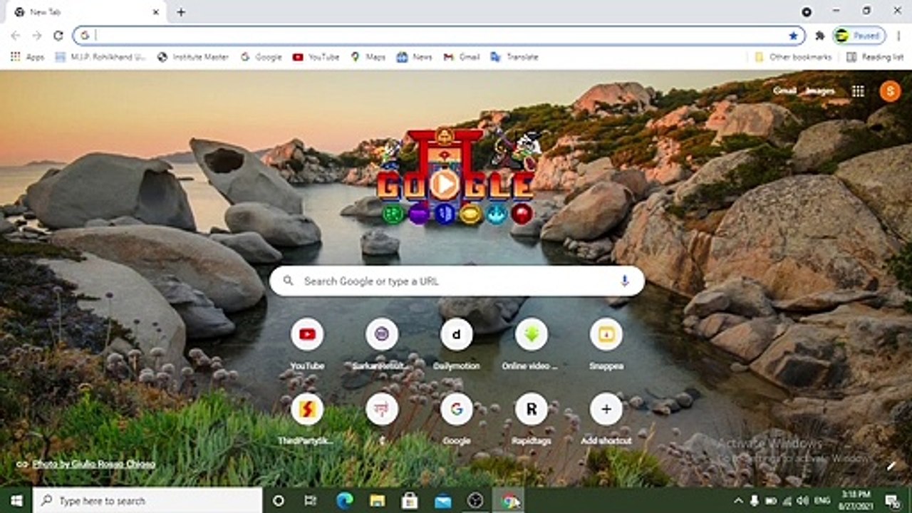The width and height of the screenshot is (912, 513).
Task: Reload the current page
Action: tap(58, 36)
